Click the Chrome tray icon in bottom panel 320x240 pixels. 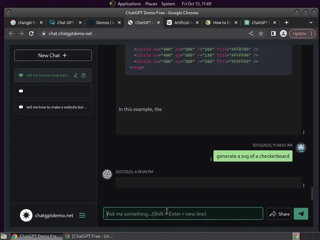[x=296, y=236]
